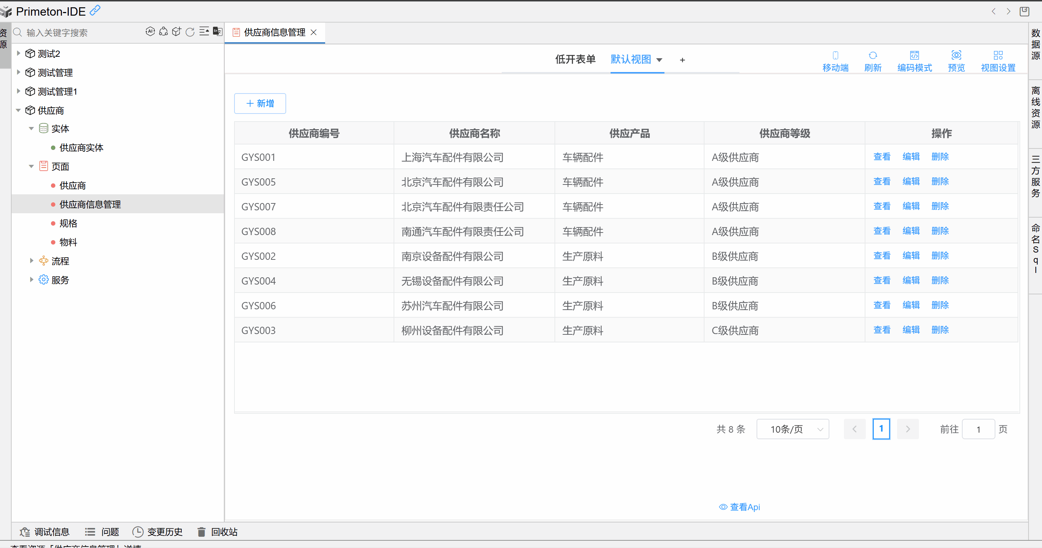1042x548 pixels.
Task: Click the 移动端 mobile view icon
Action: coord(835,55)
